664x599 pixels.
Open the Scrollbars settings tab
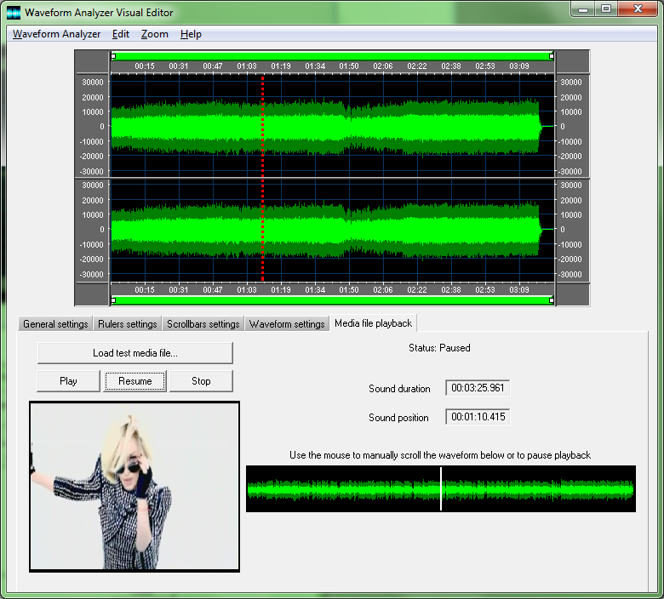203,324
